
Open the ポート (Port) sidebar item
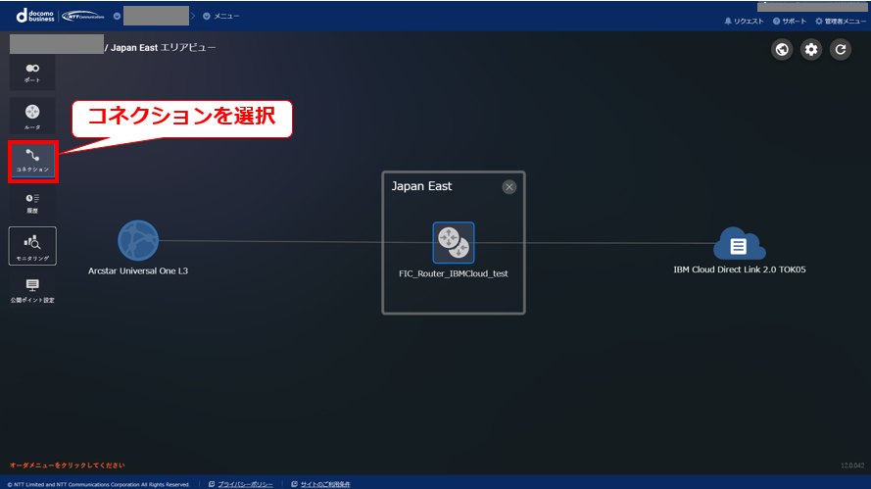(32, 73)
